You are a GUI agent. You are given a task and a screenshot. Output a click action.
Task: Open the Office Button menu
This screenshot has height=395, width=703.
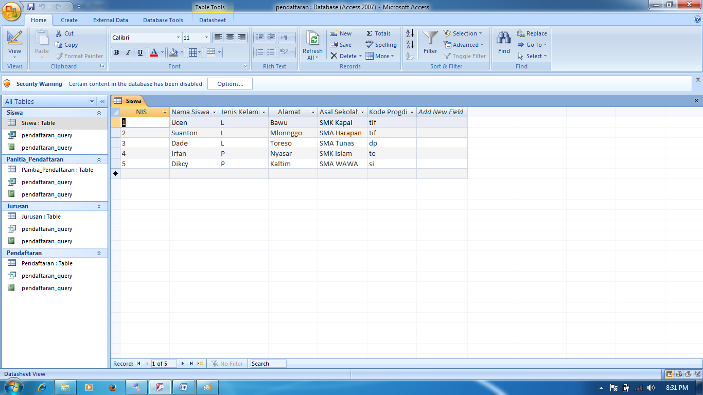click(x=12, y=11)
